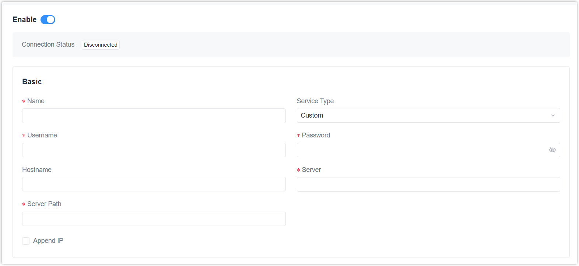The width and height of the screenshot is (579, 266).
Task: Click the Server Path field label
Action: [44, 204]
